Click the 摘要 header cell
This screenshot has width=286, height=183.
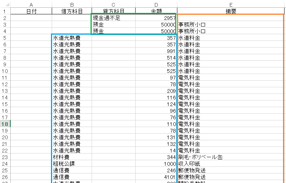(231, 11)
